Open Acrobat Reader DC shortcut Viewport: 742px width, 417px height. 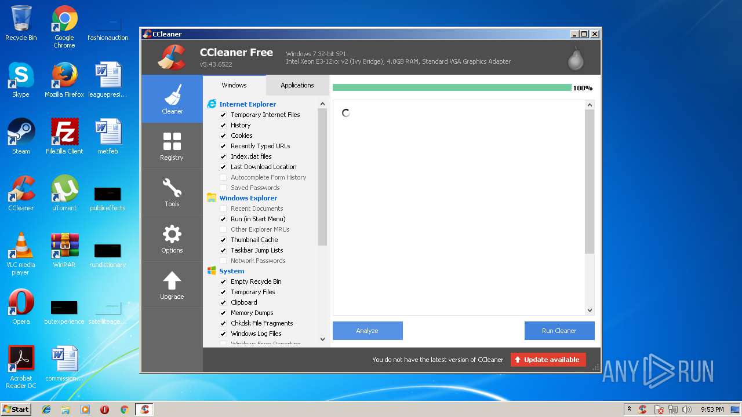(x=21, y=367)
